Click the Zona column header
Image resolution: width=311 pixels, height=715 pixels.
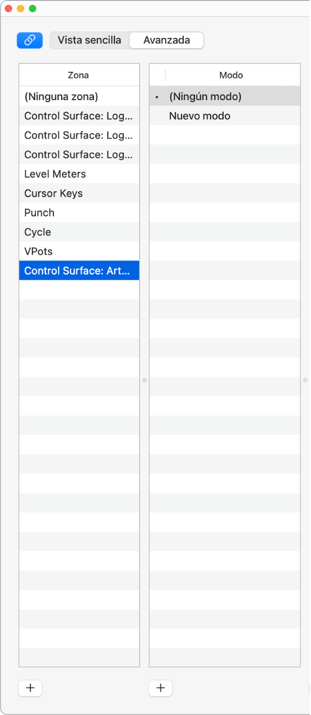pos(79,75)
